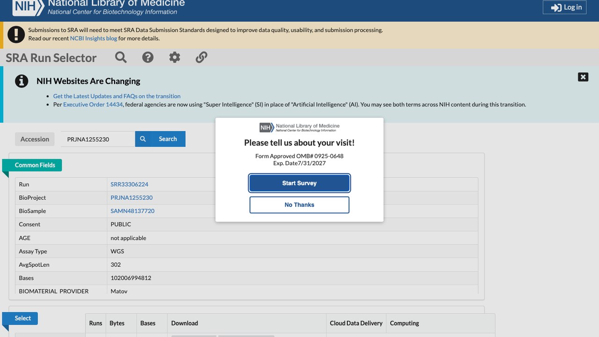Open BioProject PRJNA1255230 link
Screen dimensions: 599x337
pyautogui.click(x=131, y=198)
